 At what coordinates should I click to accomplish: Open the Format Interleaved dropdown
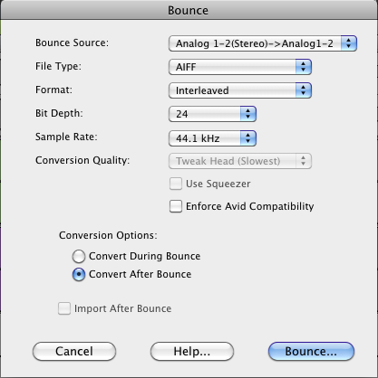coord(240,90)
